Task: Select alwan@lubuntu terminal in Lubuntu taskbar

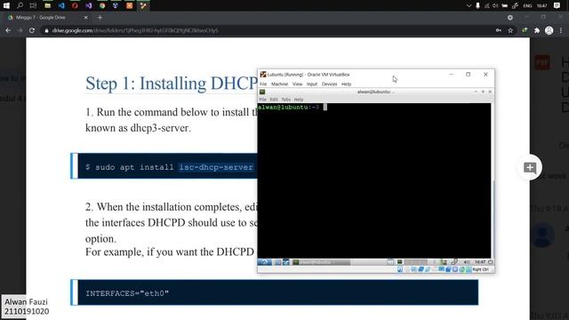Action: coord(321,262)
